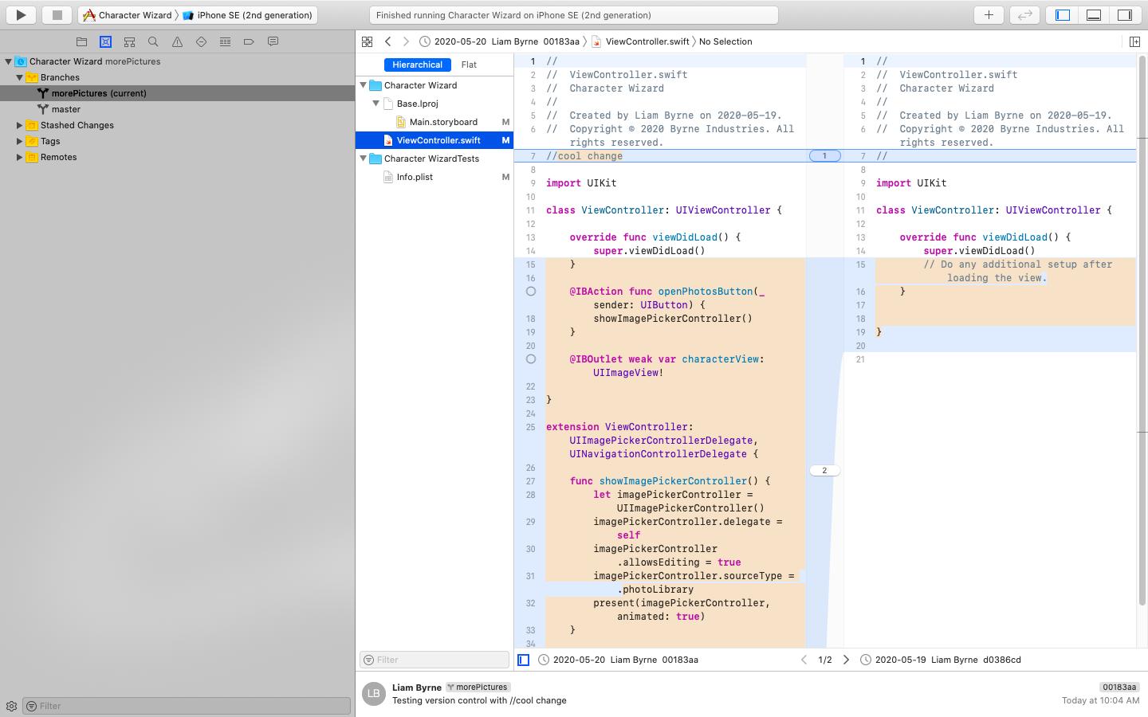Switch to Flat file view
1148x717 pixels.
469,65
